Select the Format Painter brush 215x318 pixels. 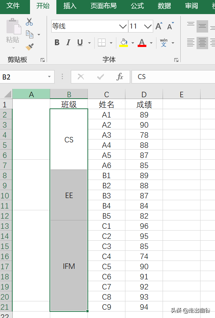click(x=30, y=47)
